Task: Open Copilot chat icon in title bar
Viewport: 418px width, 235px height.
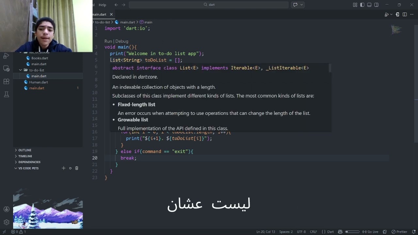Action: pyautogui.click(x=295, y=5)
